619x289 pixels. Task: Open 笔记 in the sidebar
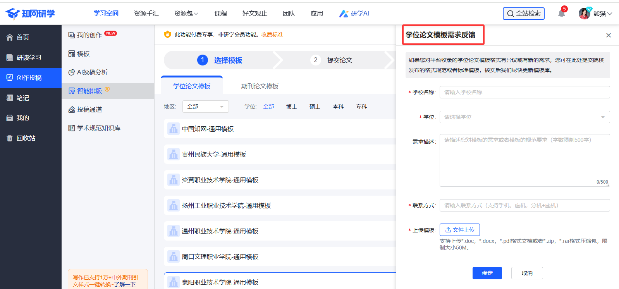coord(22,98)
